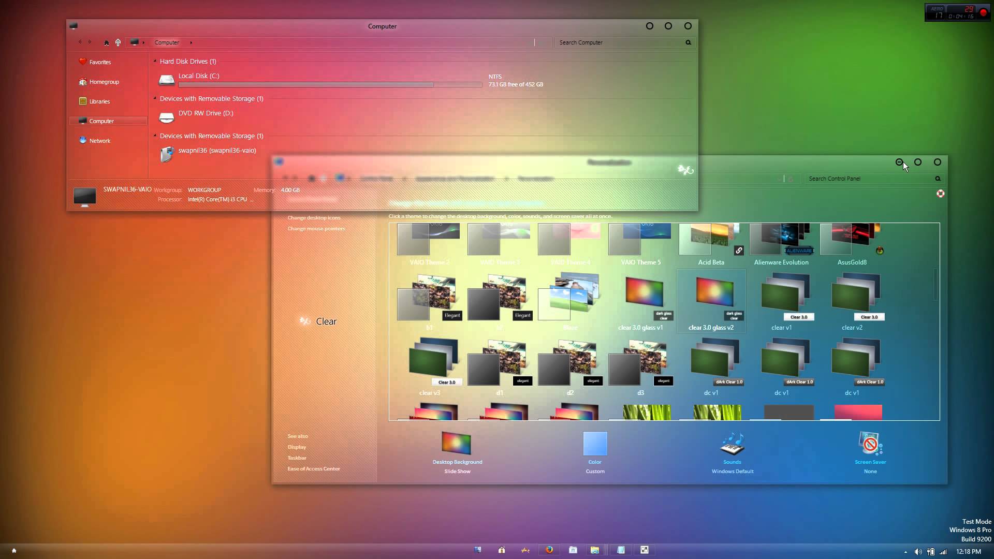The image size is (994, 559).
Task: Click the Display link under See also
Action: [x=296, y=446]
